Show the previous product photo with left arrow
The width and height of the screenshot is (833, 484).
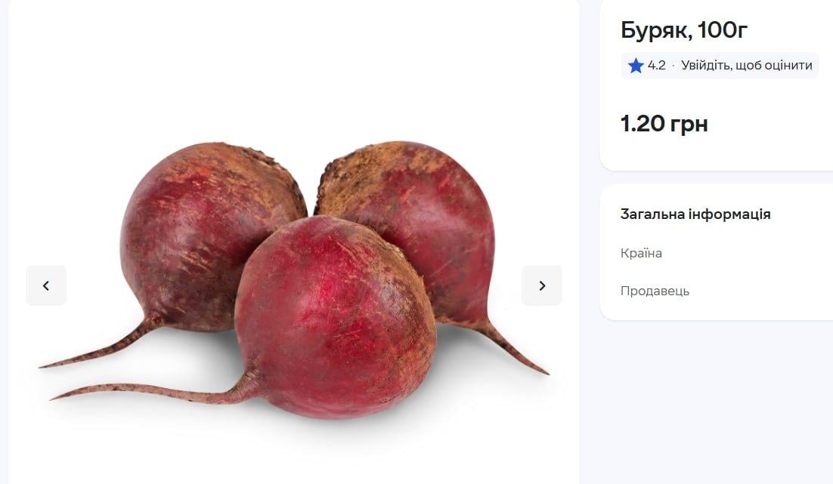point(46,285)
